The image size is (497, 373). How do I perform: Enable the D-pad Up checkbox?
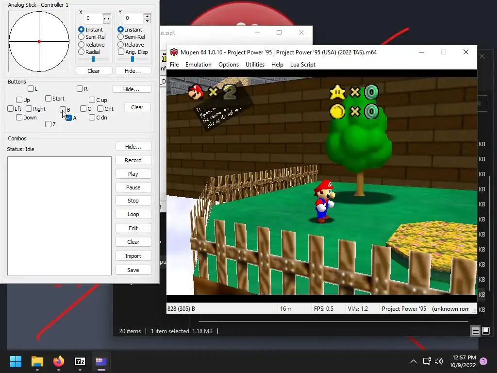19,100
